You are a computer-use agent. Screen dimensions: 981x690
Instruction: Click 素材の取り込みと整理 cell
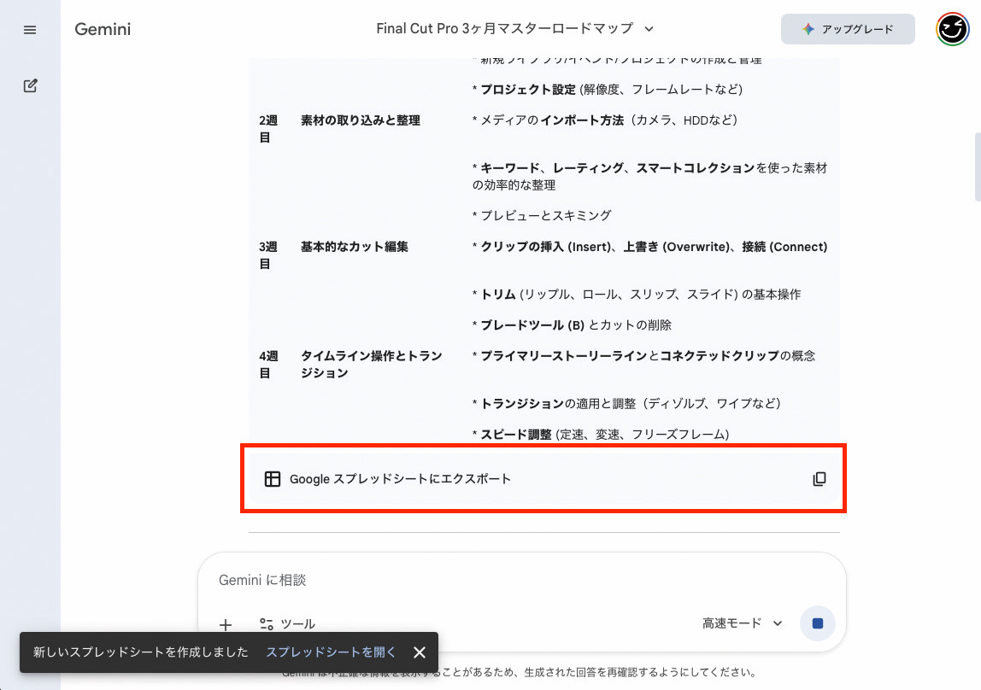click(361, 120)
